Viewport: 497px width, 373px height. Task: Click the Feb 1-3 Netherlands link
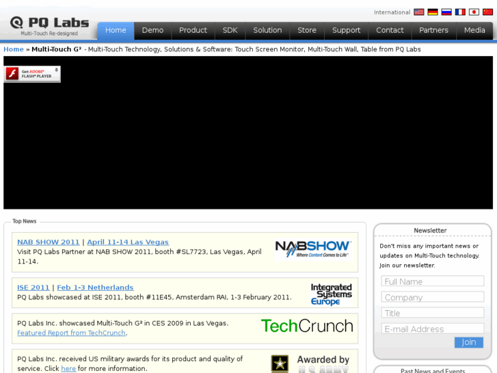tap(95, 287)
